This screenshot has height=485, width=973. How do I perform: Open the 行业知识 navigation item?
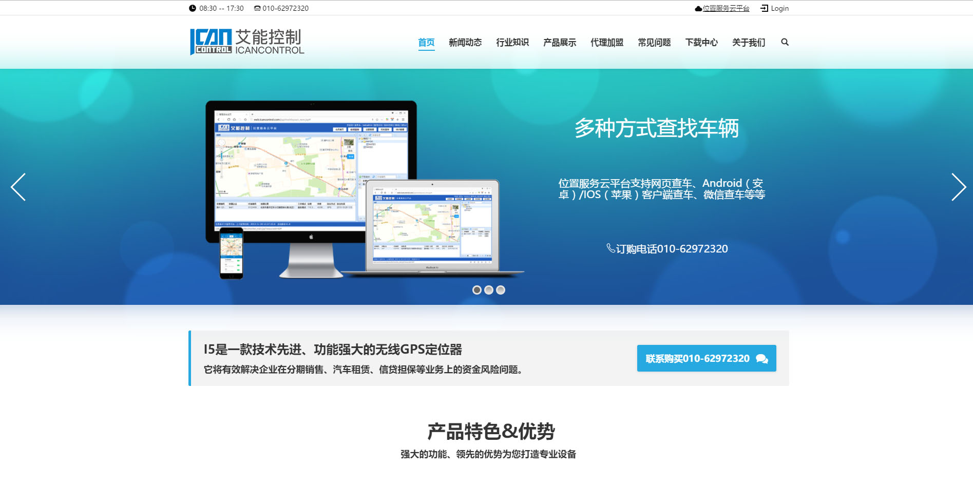[512, 43]
